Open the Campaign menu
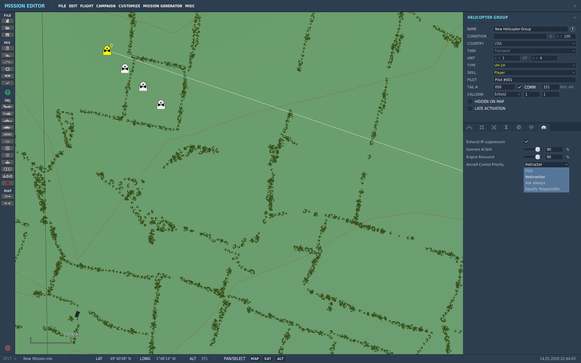This screenshot has width=581, height=363. tap(106, 6)
